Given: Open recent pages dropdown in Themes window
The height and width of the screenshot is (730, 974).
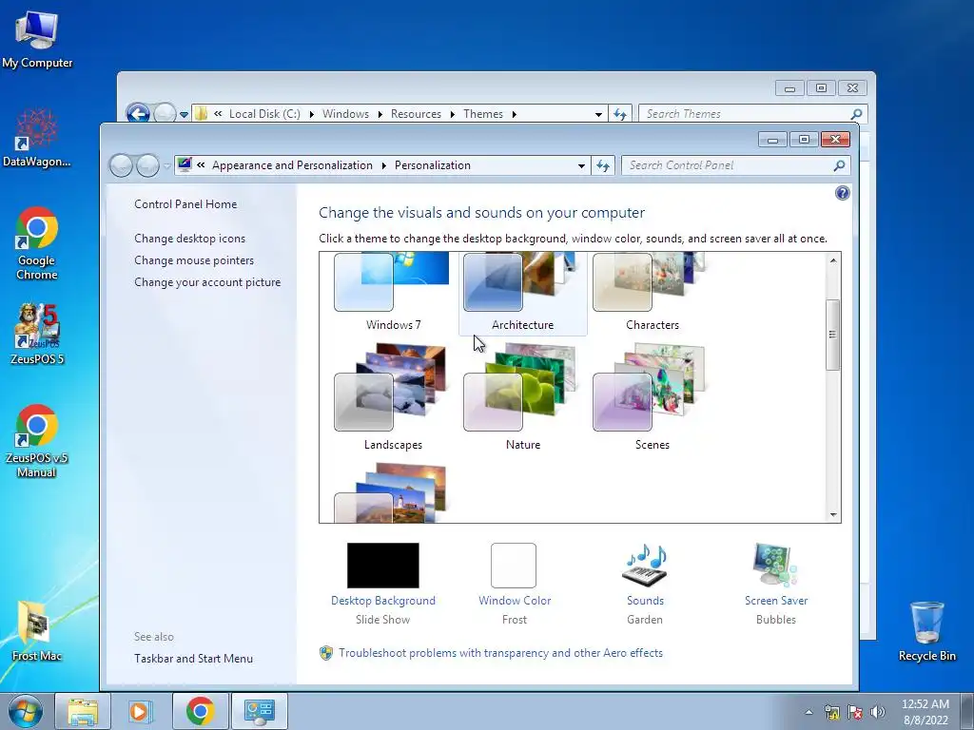Looking at the screenshot, I should point(184,115).
